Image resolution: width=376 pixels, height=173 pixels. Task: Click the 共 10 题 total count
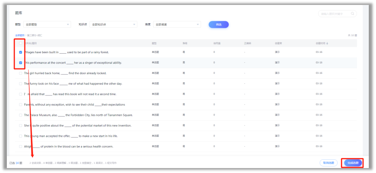coord(352,35)
